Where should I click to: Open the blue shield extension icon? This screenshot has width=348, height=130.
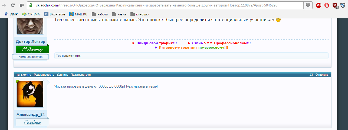[x=343, y=5]
